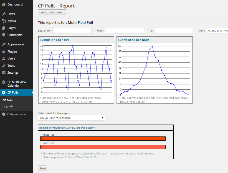228x173 pixels.
Task: Select the highlighted CP Polls menu item
Action: pos(17,93)
